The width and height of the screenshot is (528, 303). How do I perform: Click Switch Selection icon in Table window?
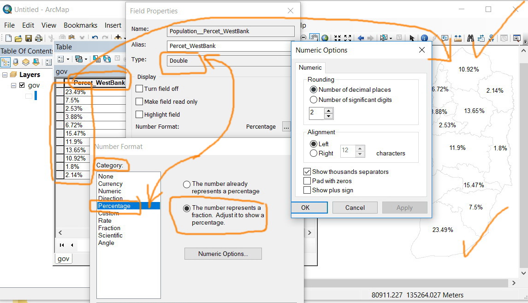point(107,59)
